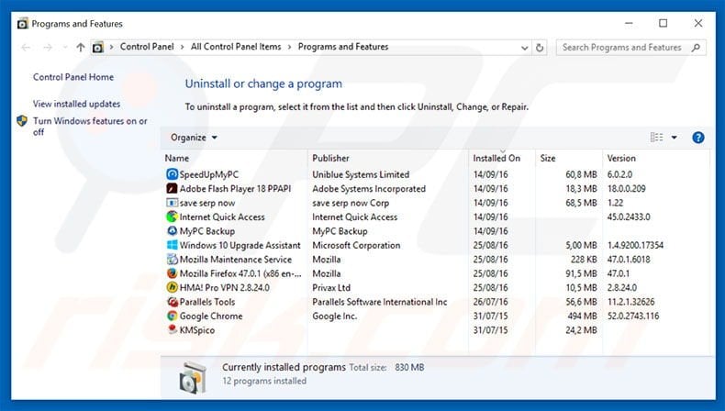The height and width of the screenshot is (411, 725).
Task: Click the Mozilla Firefox icon
Action: coord(172,273)
